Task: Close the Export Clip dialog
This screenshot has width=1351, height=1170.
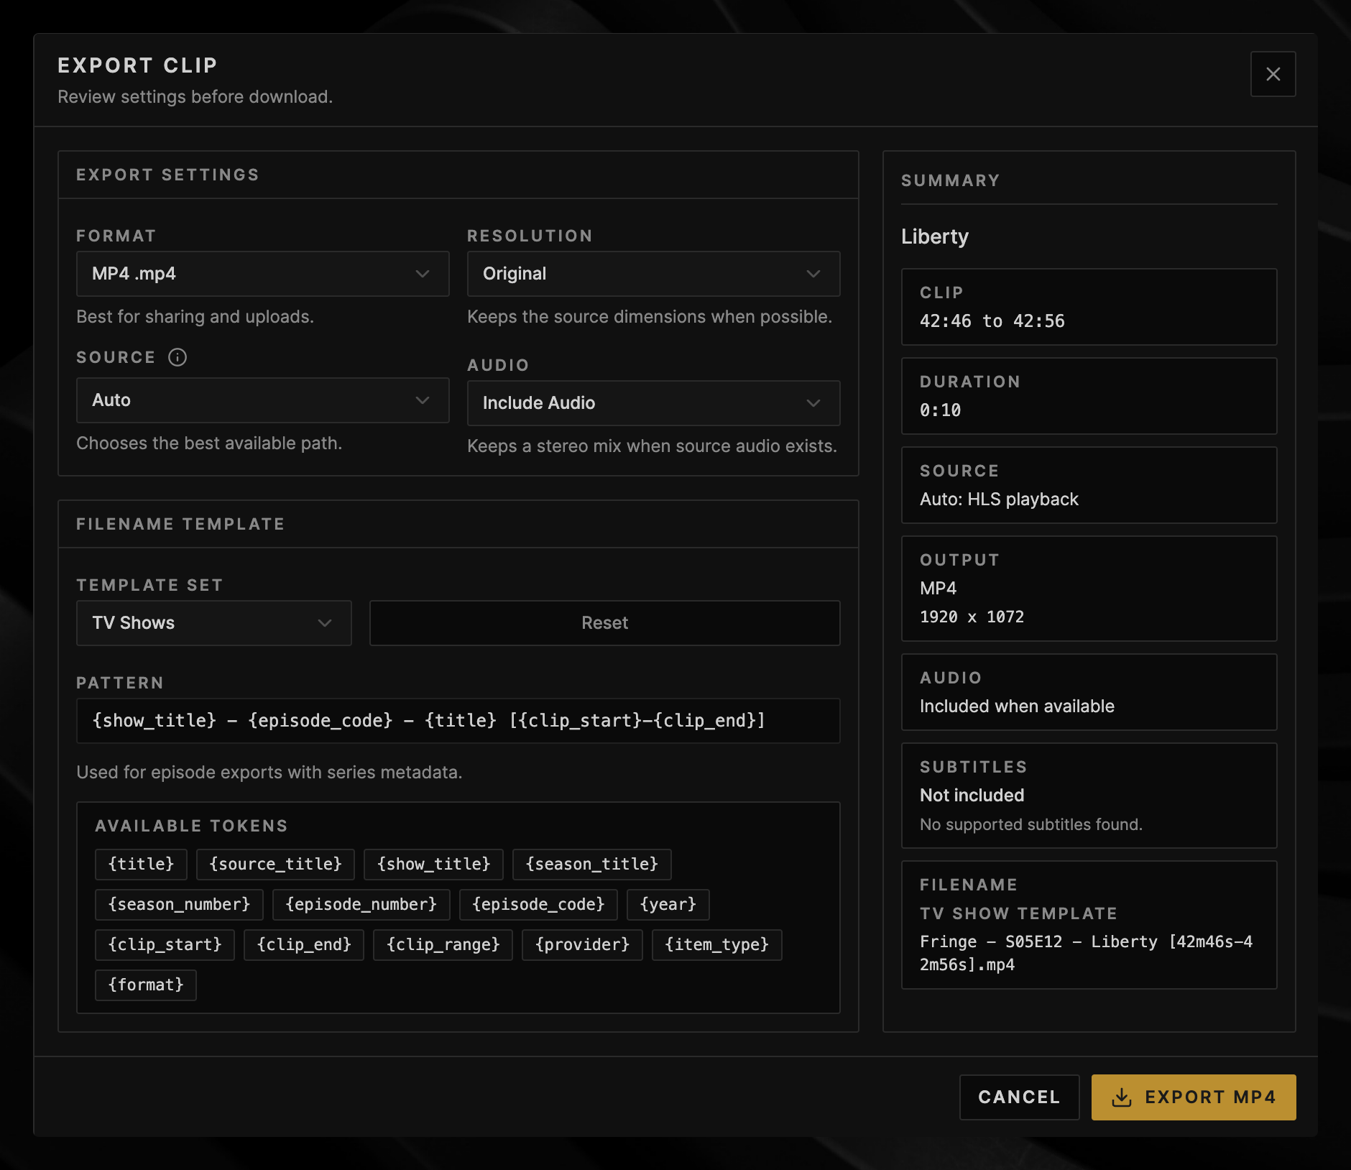Action: coord(1273,74)
